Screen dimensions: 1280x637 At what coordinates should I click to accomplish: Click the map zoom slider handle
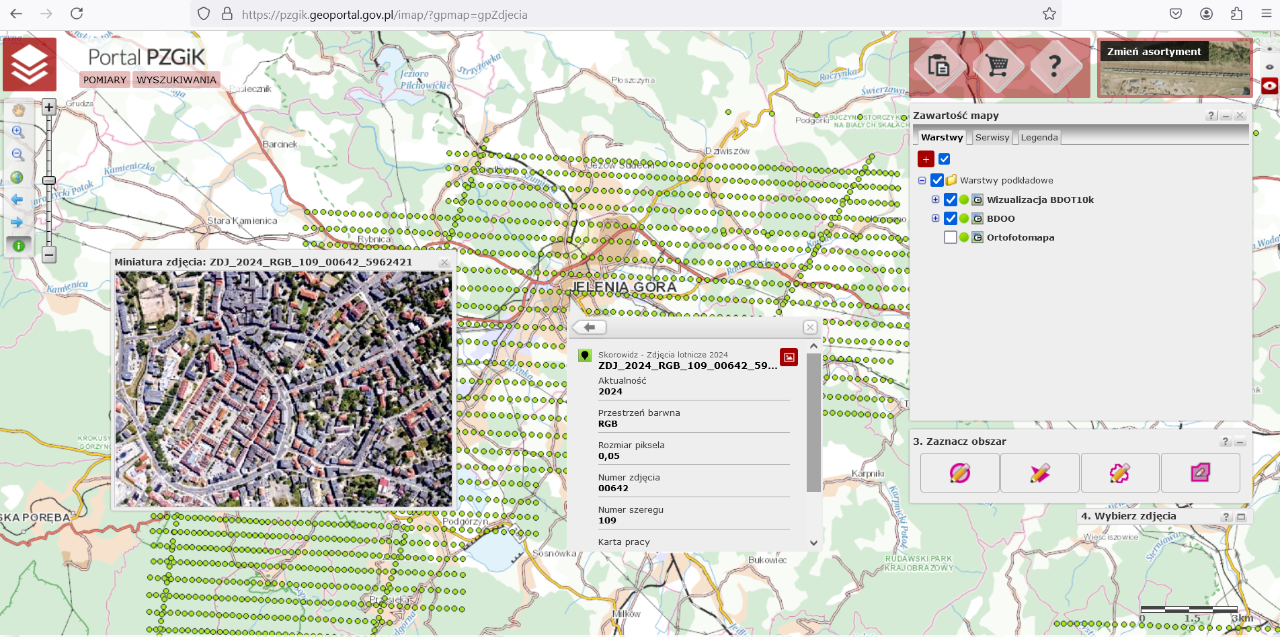[48, 180]
